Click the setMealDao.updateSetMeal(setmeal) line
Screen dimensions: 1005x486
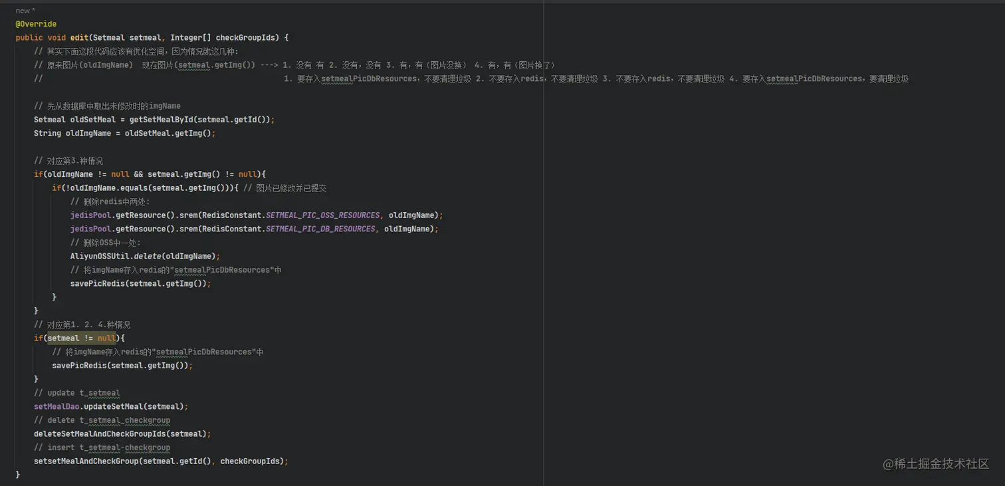coord(111,406)
